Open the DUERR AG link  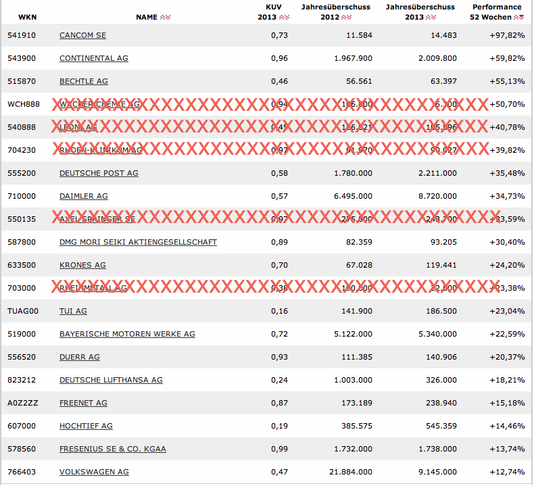pyautogui.click(x=80, y=358)
